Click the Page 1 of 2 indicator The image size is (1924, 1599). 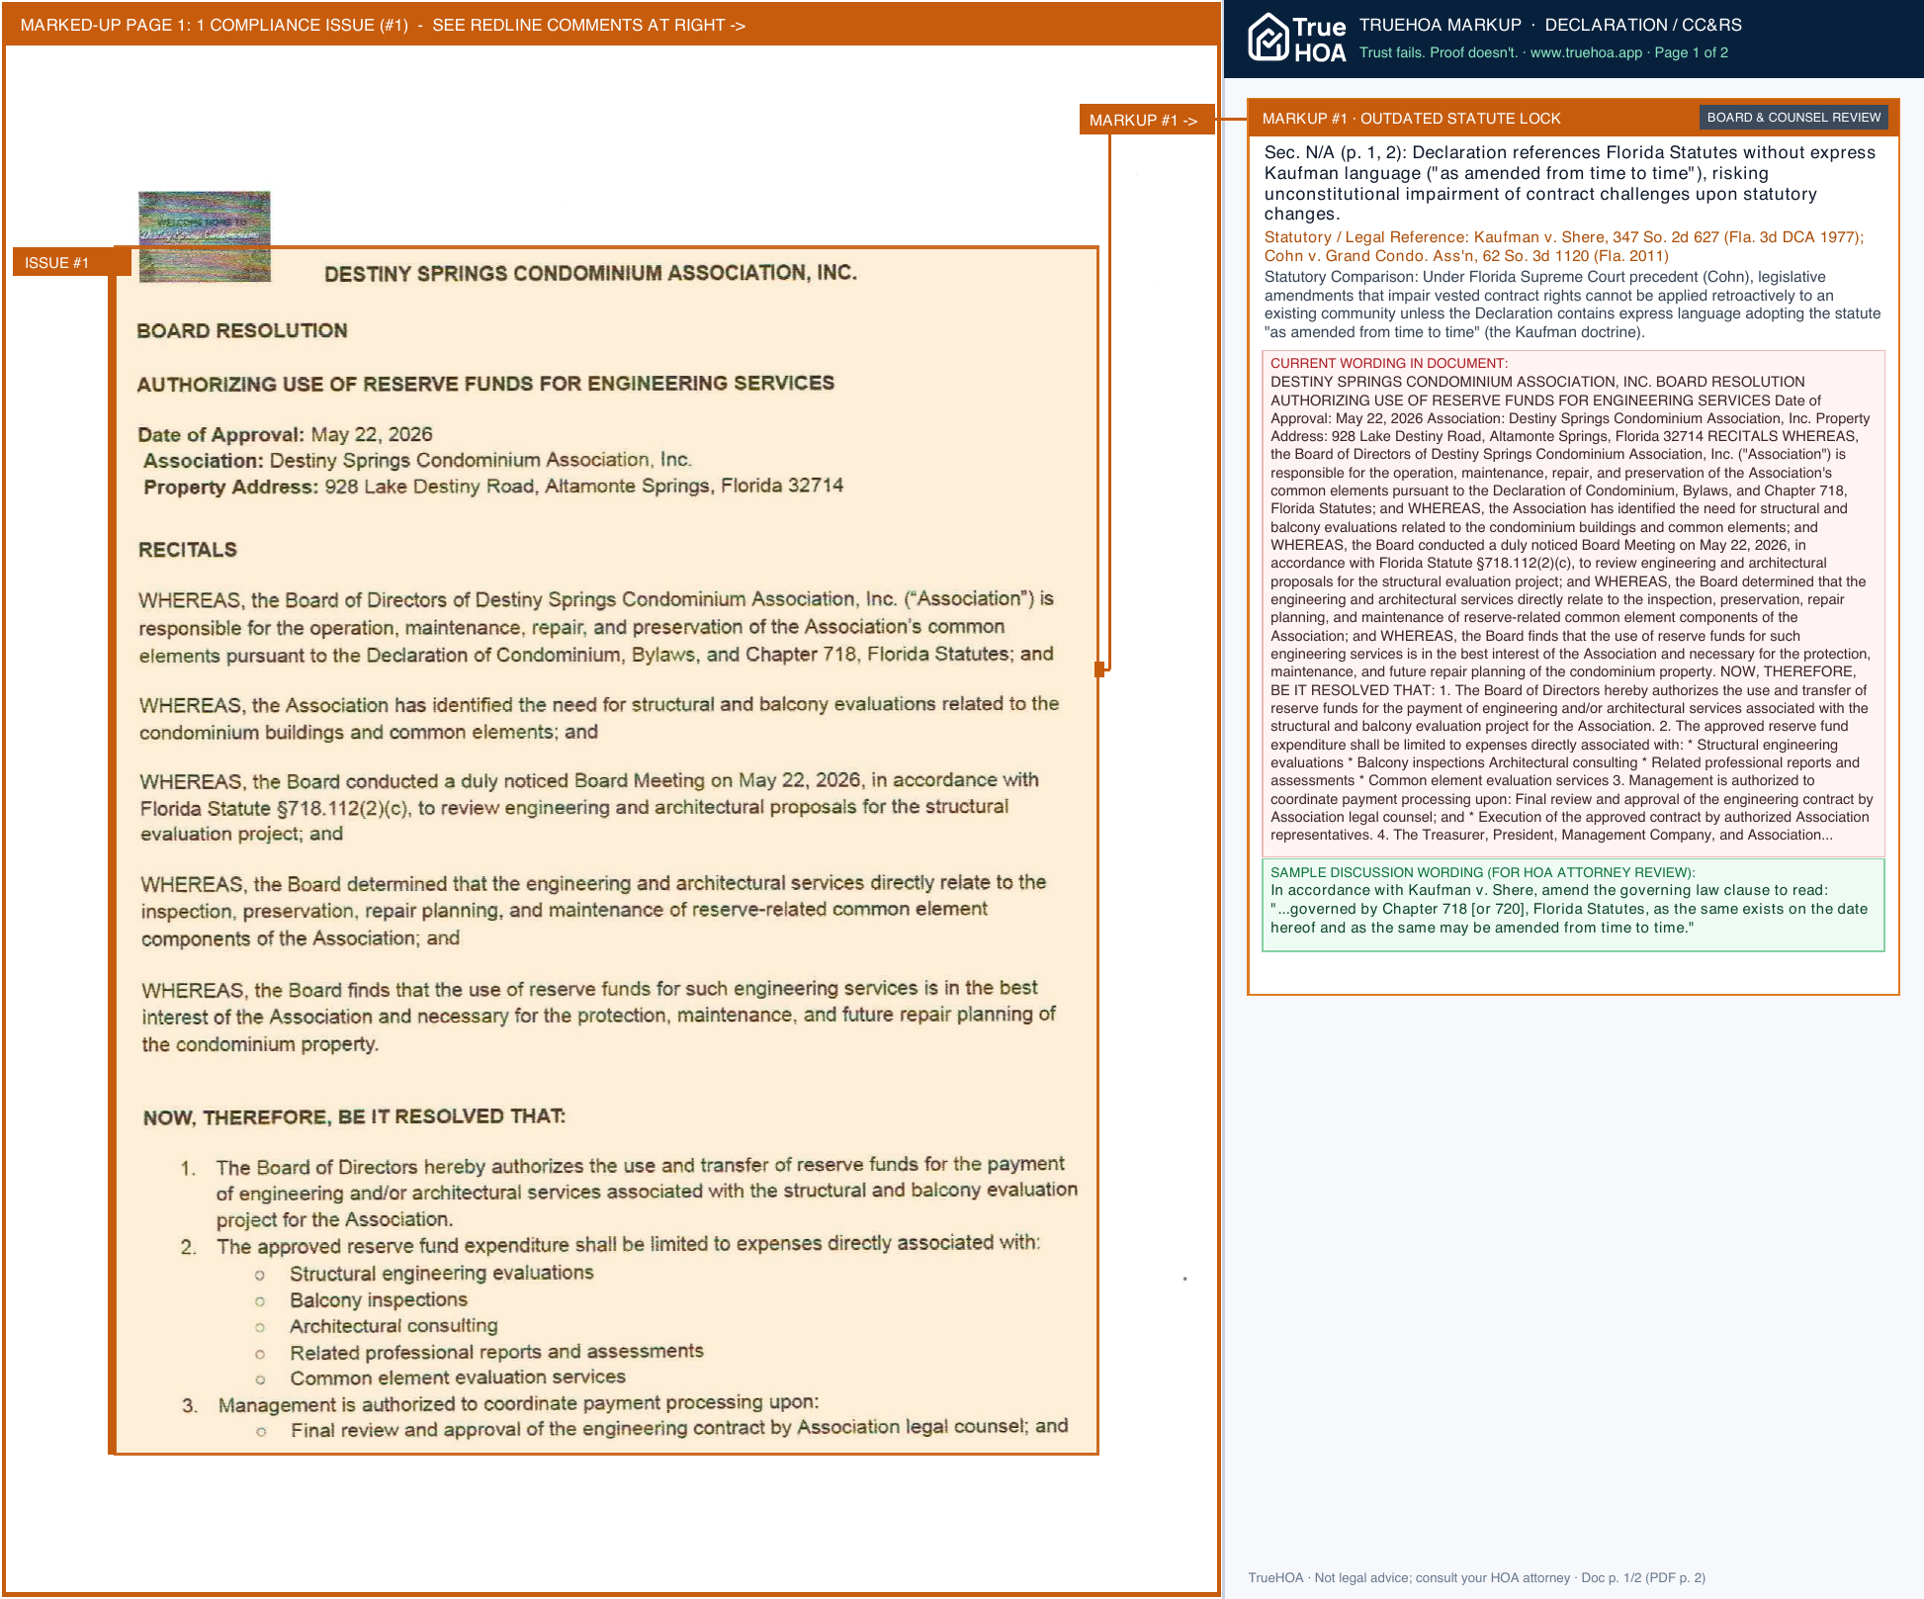point(1692,52)
